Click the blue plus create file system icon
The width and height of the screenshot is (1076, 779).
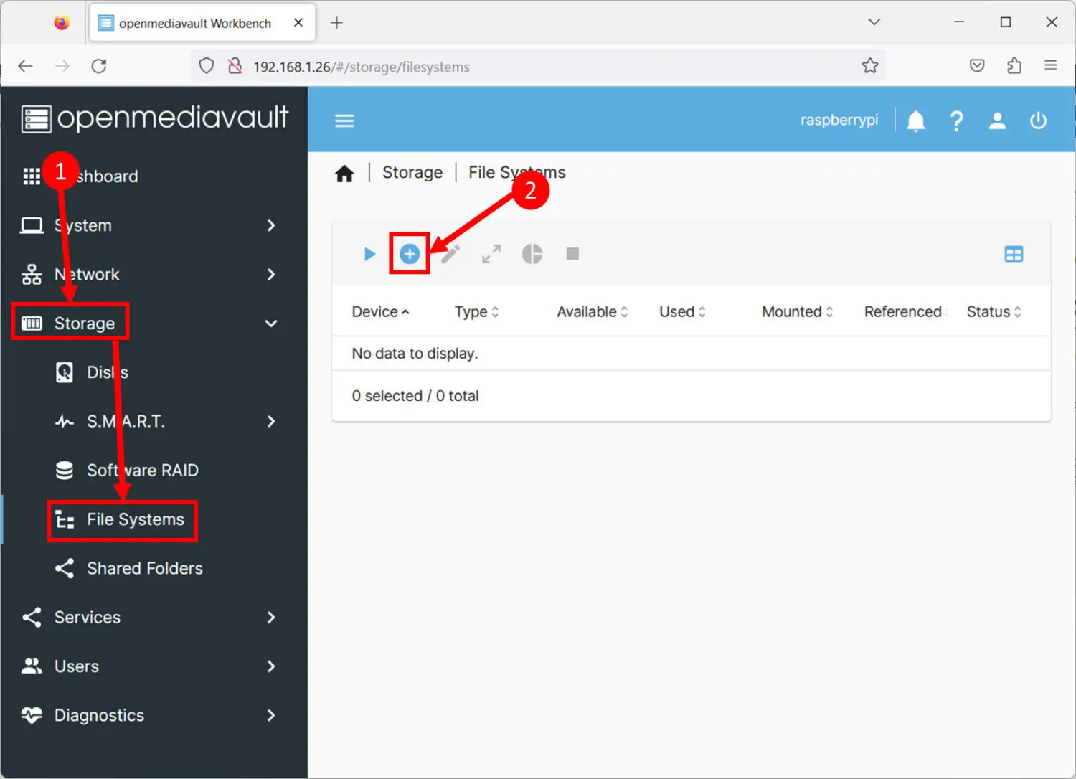[410, 254]
